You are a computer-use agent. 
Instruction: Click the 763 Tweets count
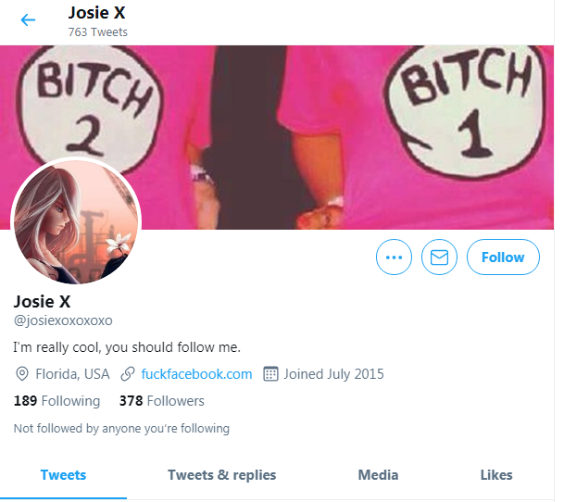coord(98,32)
